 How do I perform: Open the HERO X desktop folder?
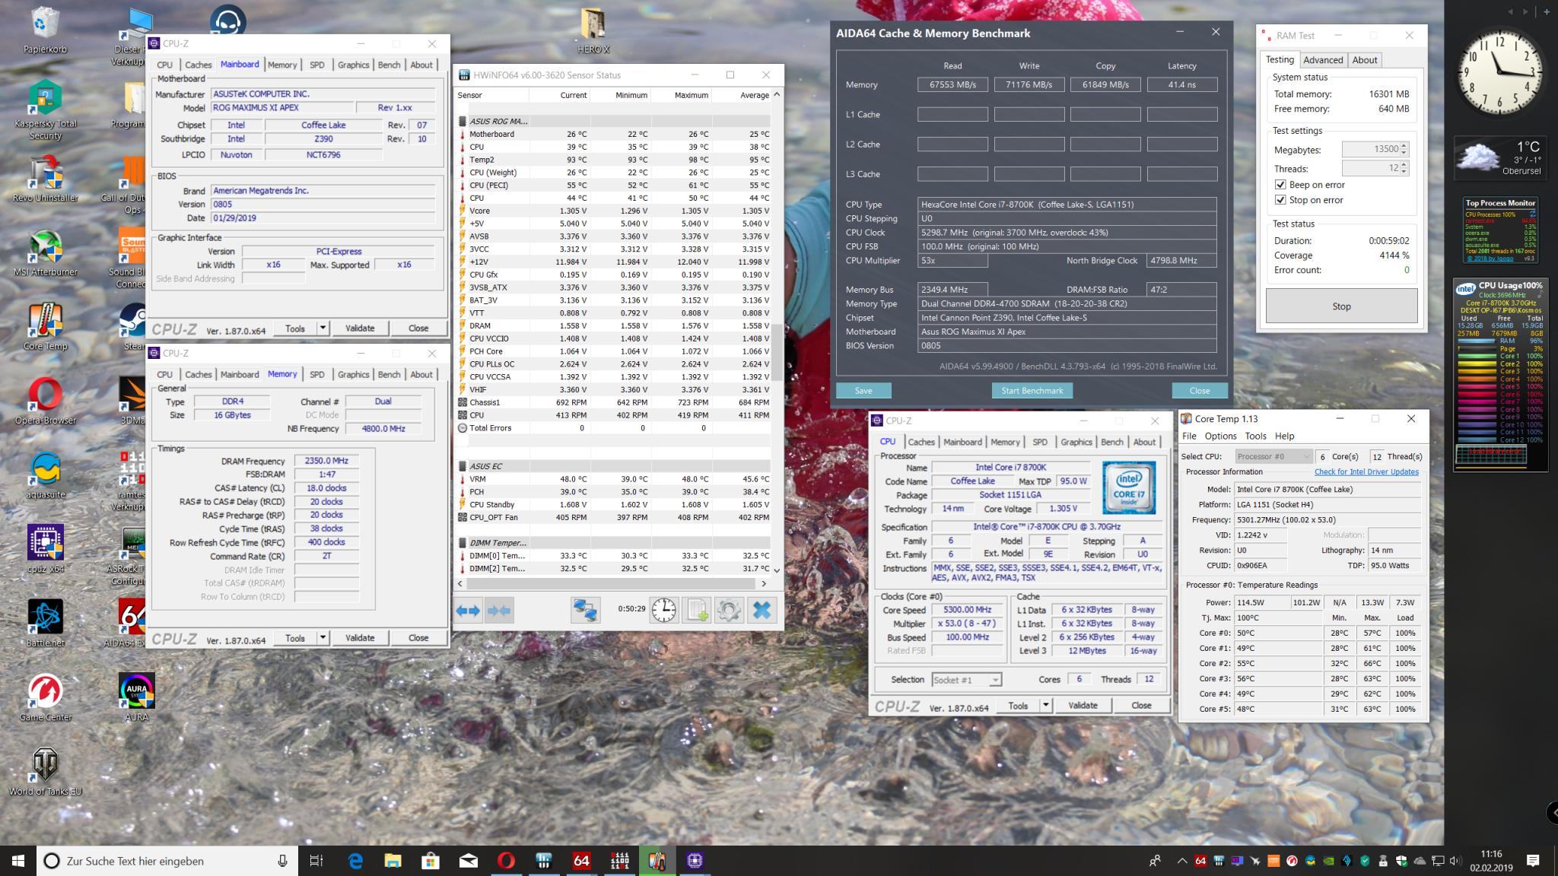click(x=593, y=30)
